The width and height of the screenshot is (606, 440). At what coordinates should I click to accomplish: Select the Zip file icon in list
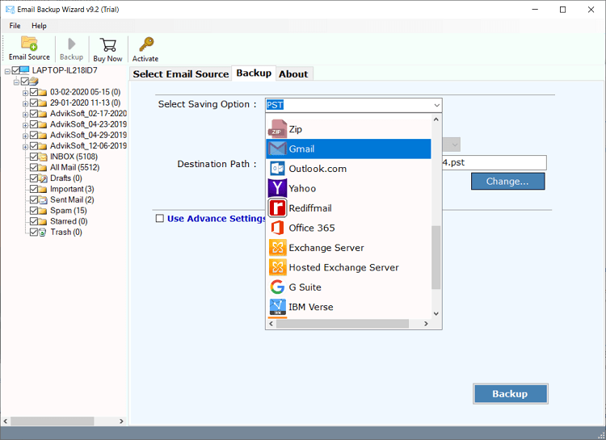point(277,129)
